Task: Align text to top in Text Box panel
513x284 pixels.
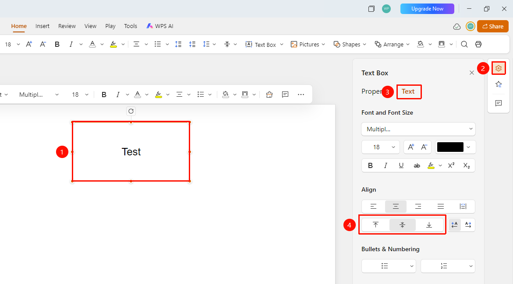Action: point(375,225)
